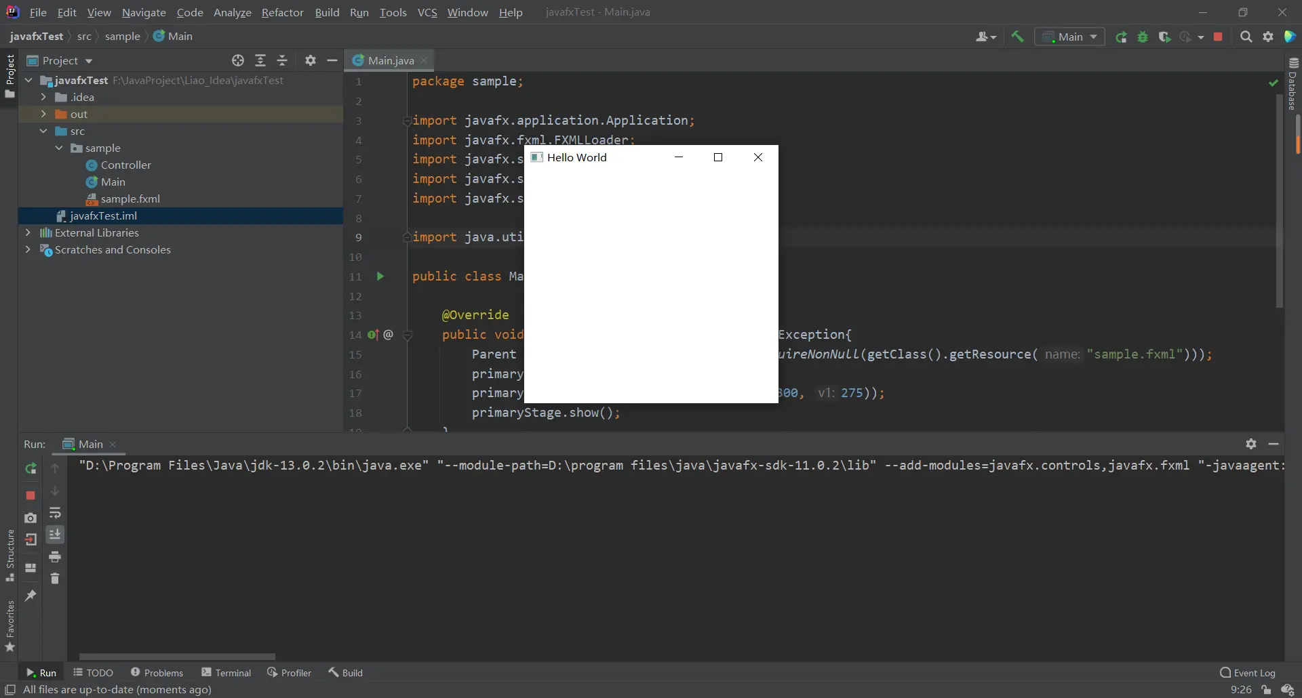Toggle the pin tab icon in Run panel

31,596
